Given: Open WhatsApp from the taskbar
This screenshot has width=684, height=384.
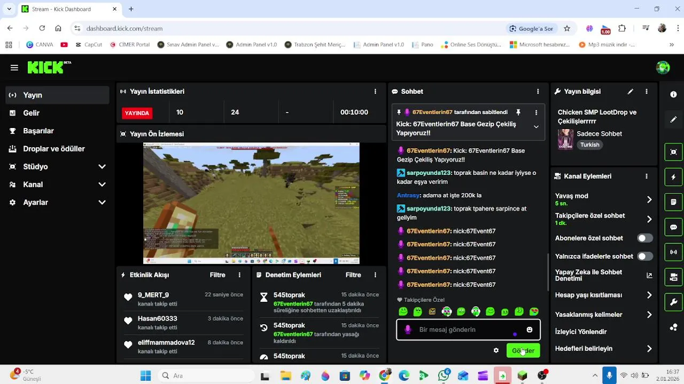Looking at the screenshot, I should (x=443, y=375).
